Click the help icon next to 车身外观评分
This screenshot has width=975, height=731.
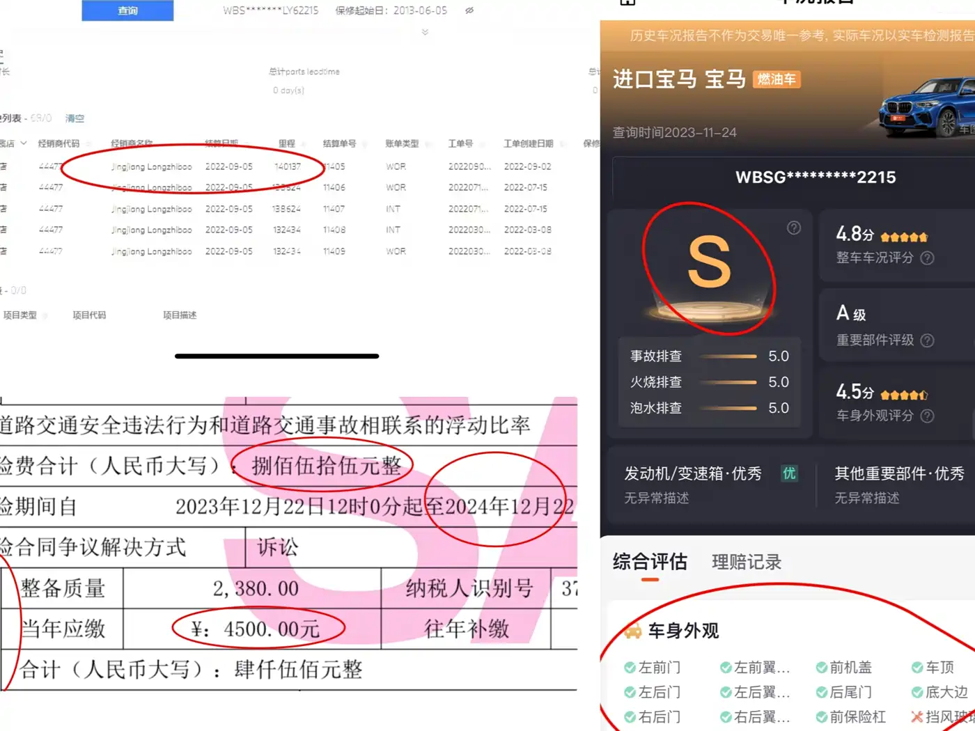(x=927, y=416)
